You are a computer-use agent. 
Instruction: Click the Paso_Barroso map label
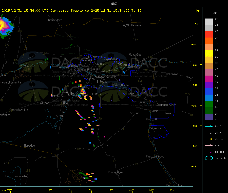(155, 156)
